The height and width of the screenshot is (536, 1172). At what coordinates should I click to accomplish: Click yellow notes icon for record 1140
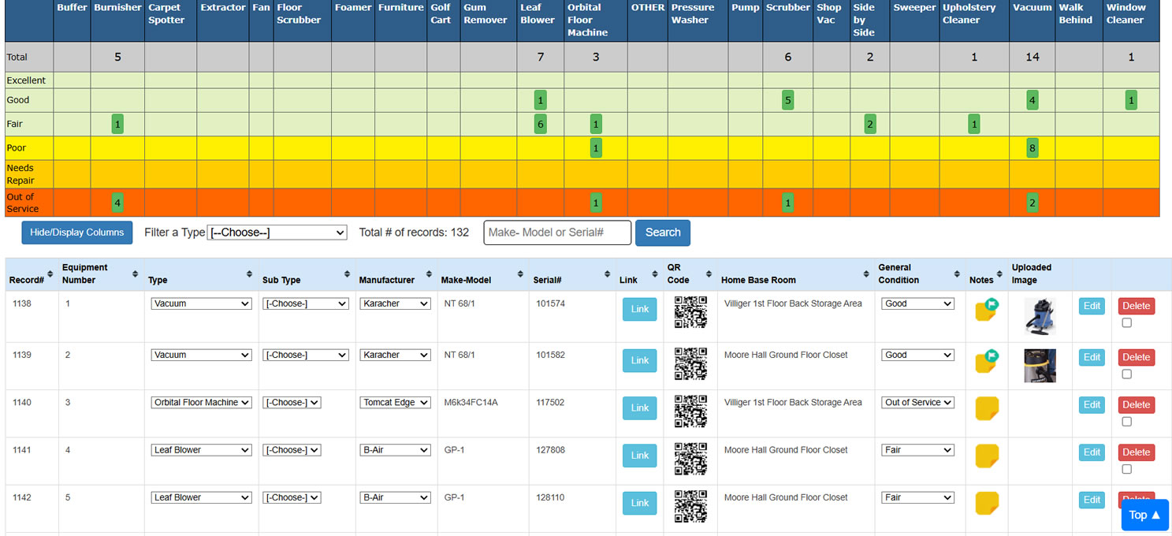(986, 408)
